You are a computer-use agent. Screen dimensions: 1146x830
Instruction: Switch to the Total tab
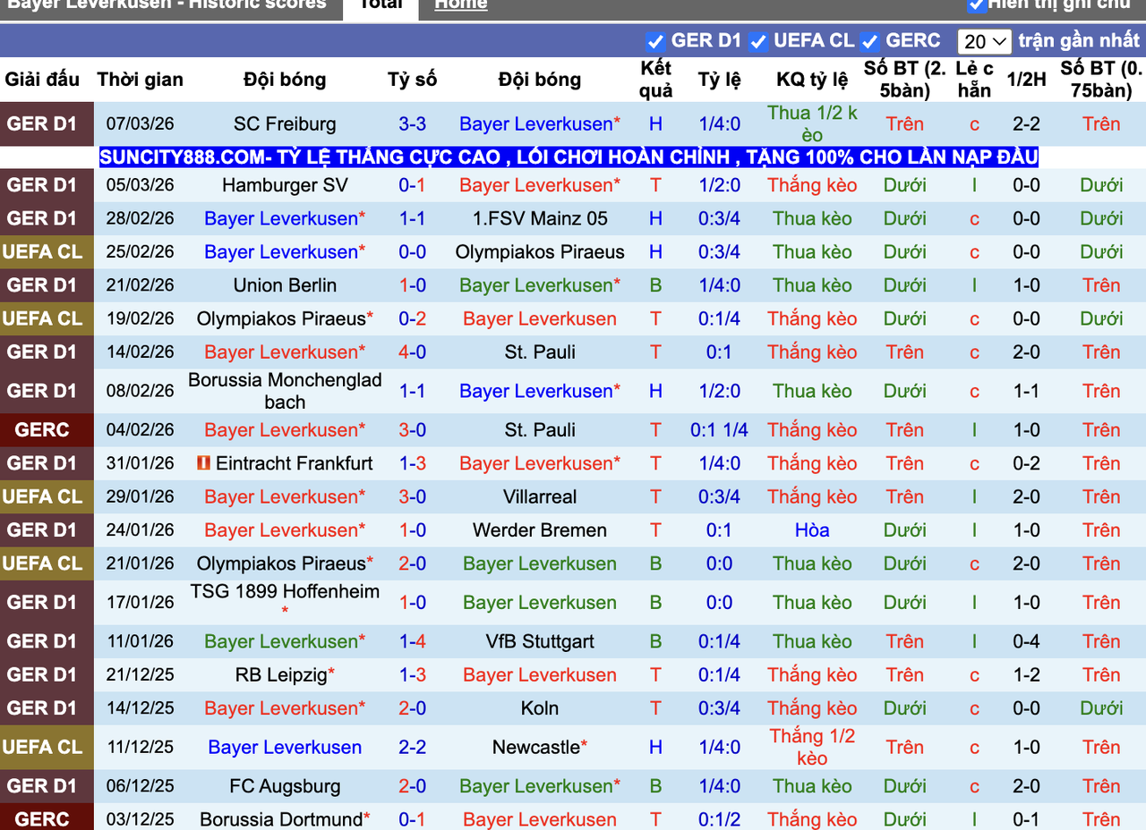click(x=380, y=5)
